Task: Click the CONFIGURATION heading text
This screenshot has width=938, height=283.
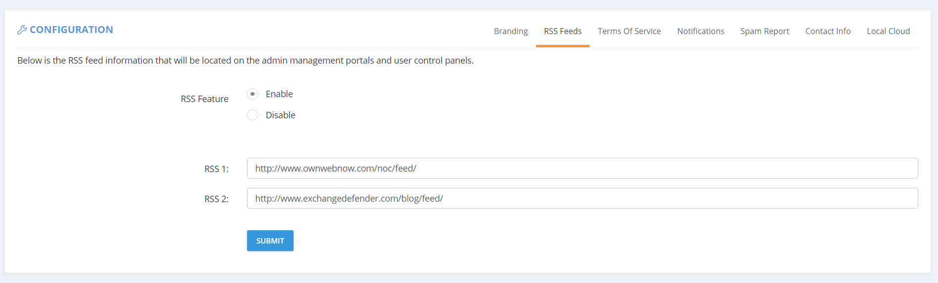Action: (72, 30)
